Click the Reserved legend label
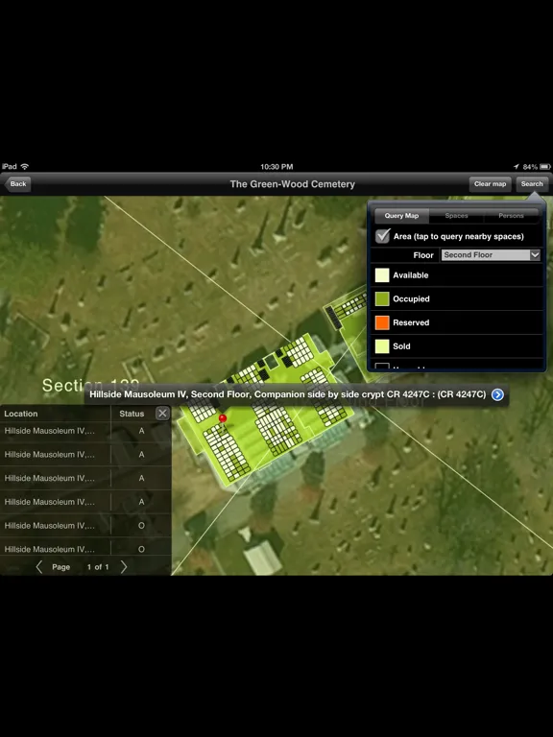Screen dimensions: 553x737 [411, 322]
